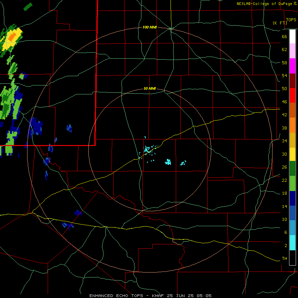
Task: Click the 22 value on the legend
Action: (x=284, y=180)
